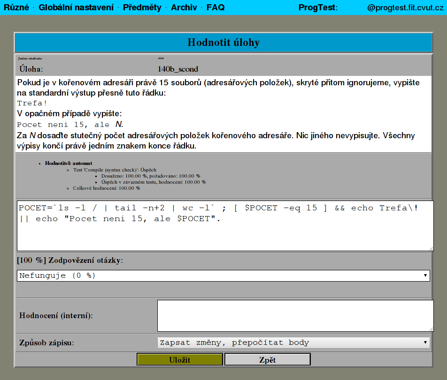Click the task name 140b_scond

click(178, 69)
